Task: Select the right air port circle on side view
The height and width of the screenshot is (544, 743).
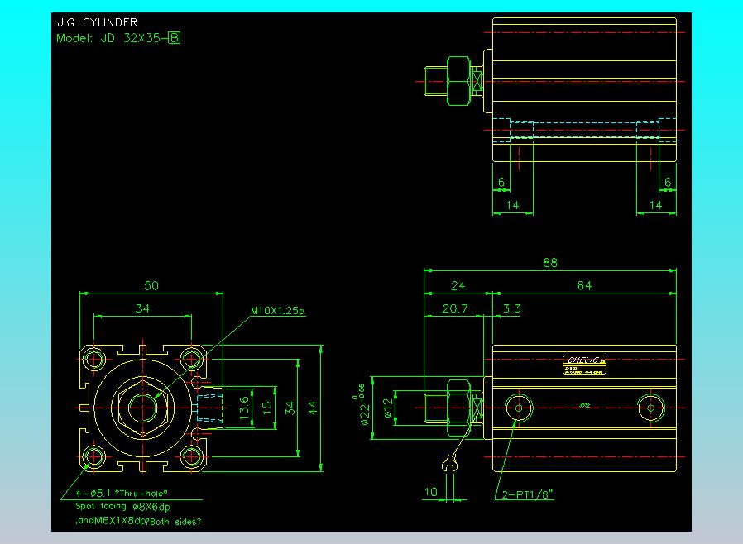Action: coord(650,408)
